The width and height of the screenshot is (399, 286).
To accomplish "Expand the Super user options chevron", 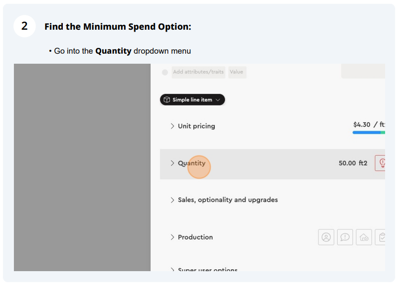I will (172, 269).
